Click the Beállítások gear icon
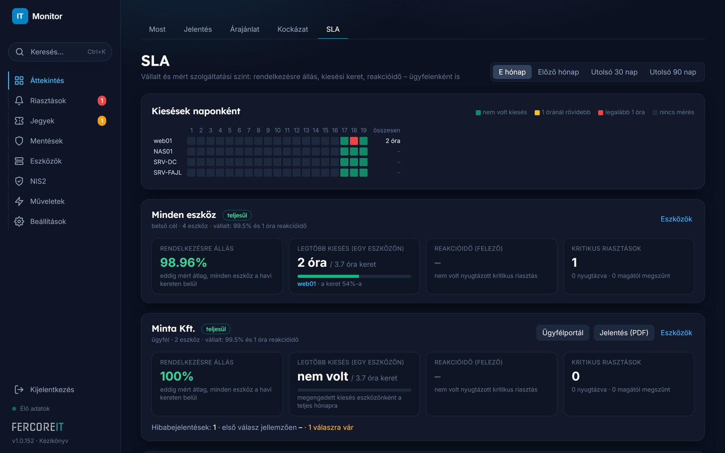This screenshot has height=453, width=725. [19, 222]
